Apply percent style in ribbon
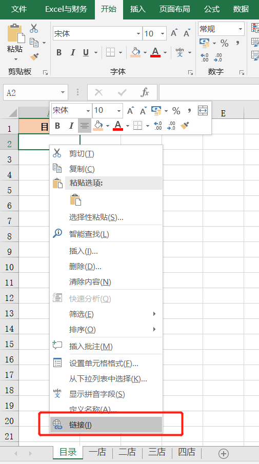 tap(224, 43)
